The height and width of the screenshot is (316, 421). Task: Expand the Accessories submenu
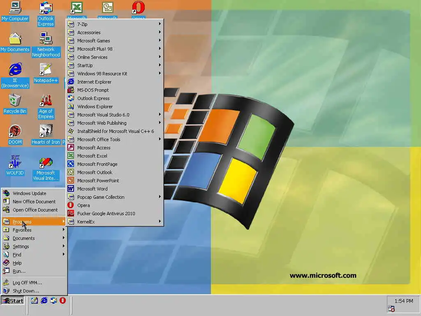click(x=115, y=33)
